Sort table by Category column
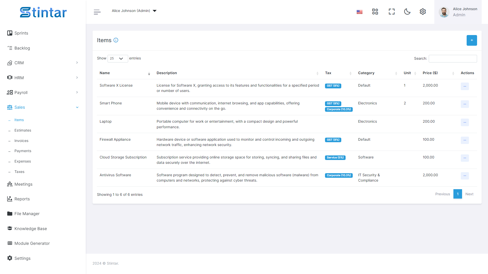 378,73
